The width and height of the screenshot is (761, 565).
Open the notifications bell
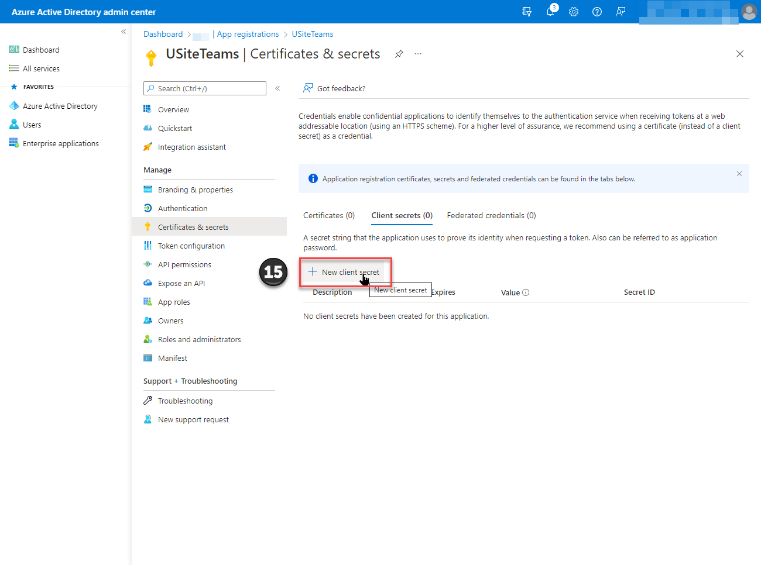(x=550, y=12)
